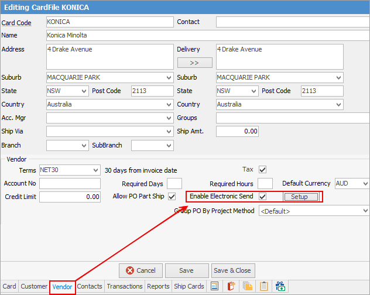Image resolution: width=370 pixels, height=295 pixels.
Task: Toggle Enable Electronic Send checkbox
Action: tap(262, 196)
